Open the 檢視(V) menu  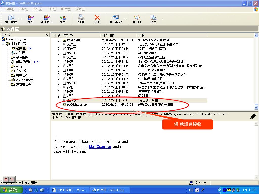(37, 9)
